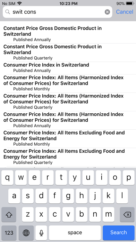Tap the Wi-Fi status icon
The height and width of the screenshot is (242, 136).
point(19,3)
